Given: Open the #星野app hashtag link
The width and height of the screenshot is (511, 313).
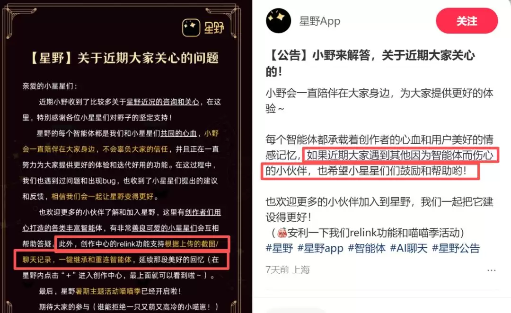Looking at the screenshot, I should tap(320, 248).
